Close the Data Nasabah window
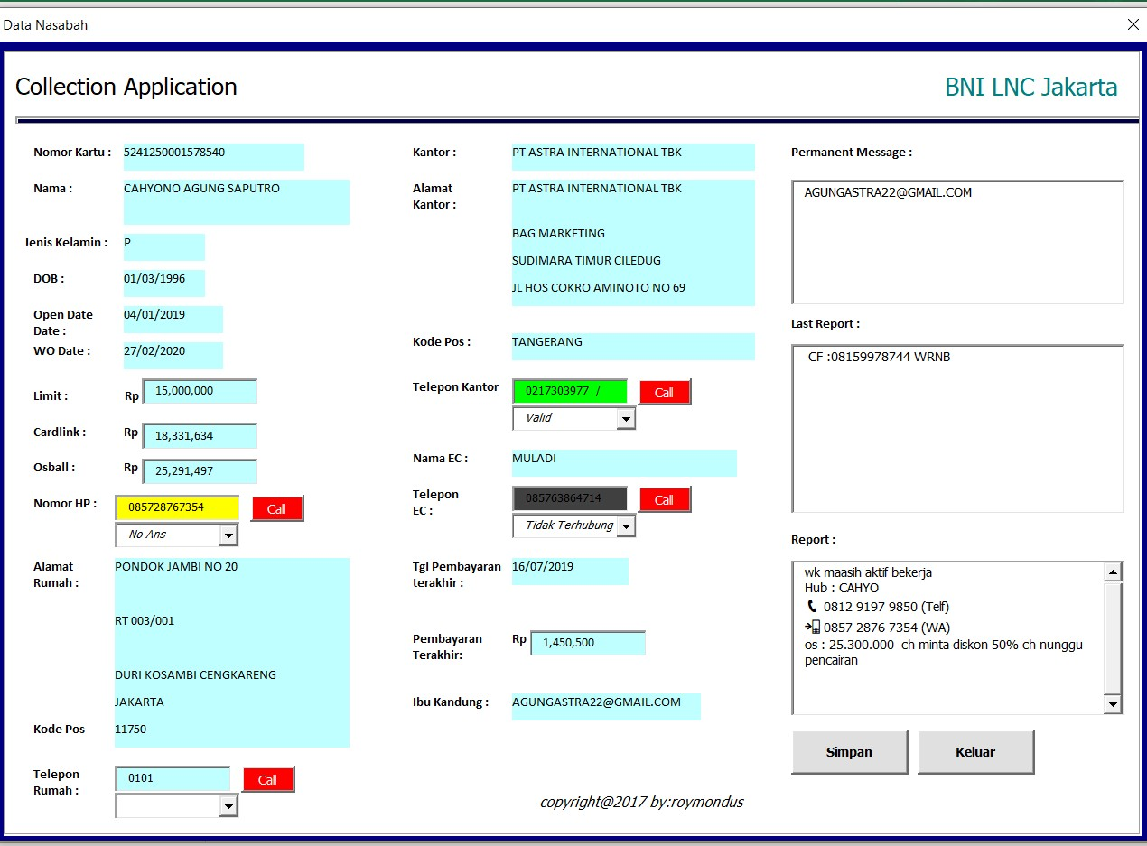This screenshot has height=846, width=1147. pos(1133,25)
